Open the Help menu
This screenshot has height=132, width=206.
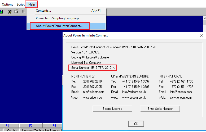(32, 4)
